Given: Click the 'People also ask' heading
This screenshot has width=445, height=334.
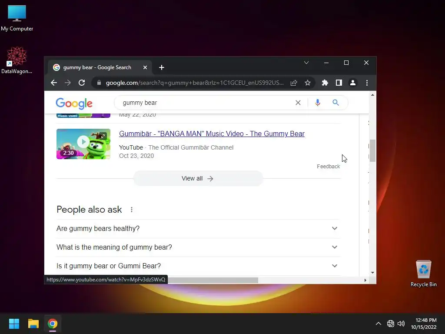Looking at the screenshot, I should pos(89,210).
